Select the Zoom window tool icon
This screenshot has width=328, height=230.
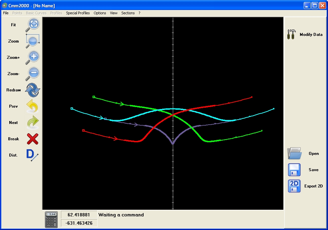33,41
